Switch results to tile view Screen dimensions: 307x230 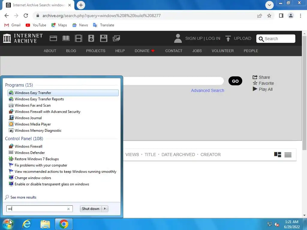(x=278, y=155)
